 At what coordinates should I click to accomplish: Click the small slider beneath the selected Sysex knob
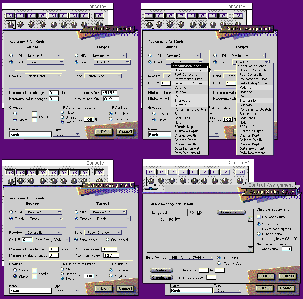click(x=151, y=189)
